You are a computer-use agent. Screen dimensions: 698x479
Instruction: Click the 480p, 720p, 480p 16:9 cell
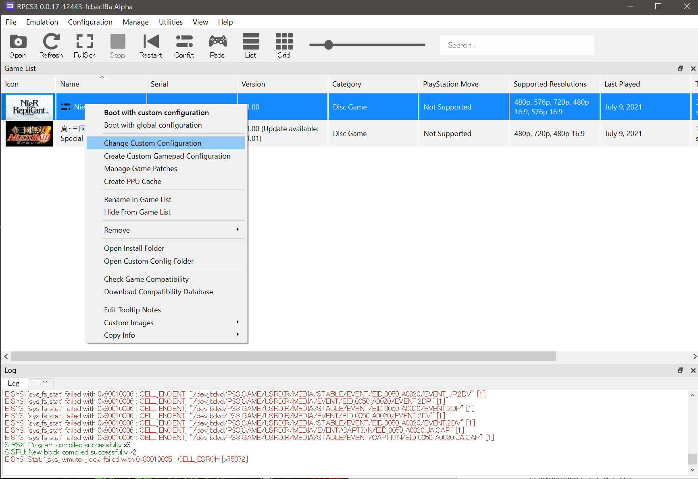[x=554, y=134]
